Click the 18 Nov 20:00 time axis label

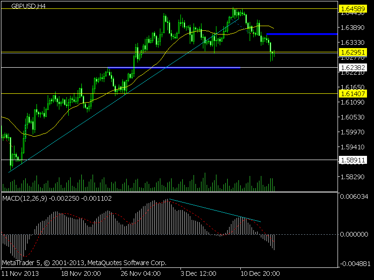click(x=81, y=273)
